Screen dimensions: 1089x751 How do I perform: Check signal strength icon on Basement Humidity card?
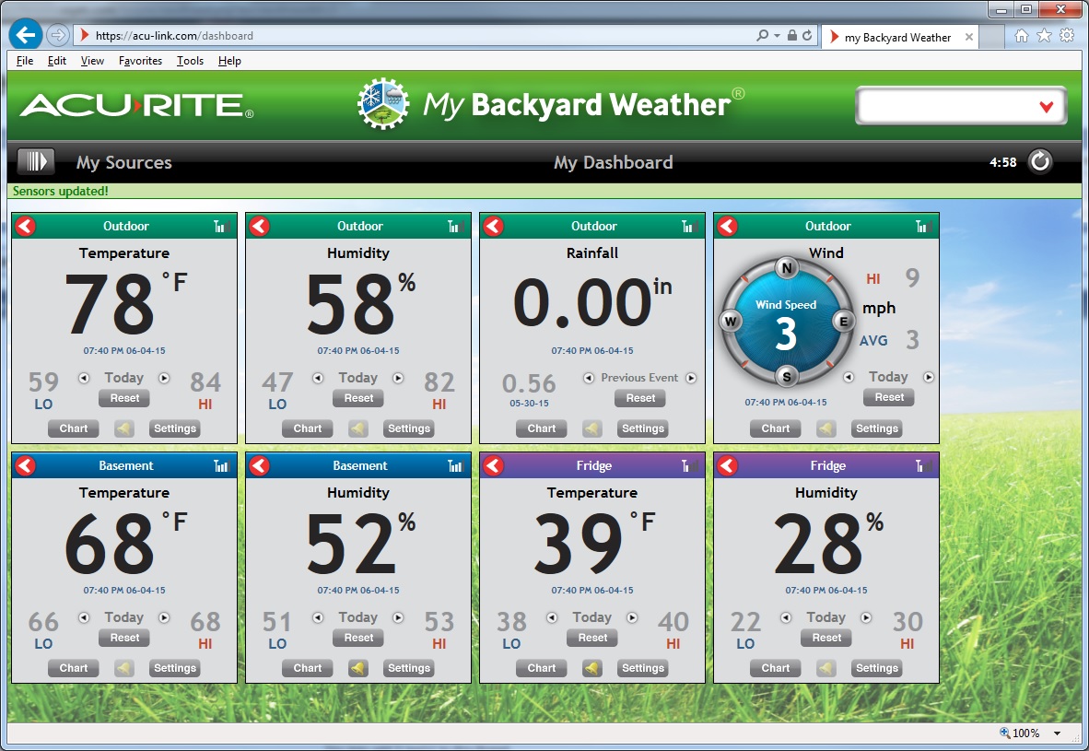click(456, 465)
